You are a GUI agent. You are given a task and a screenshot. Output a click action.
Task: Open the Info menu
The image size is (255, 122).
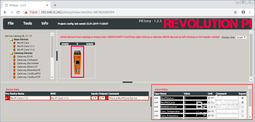coord(45,23)
